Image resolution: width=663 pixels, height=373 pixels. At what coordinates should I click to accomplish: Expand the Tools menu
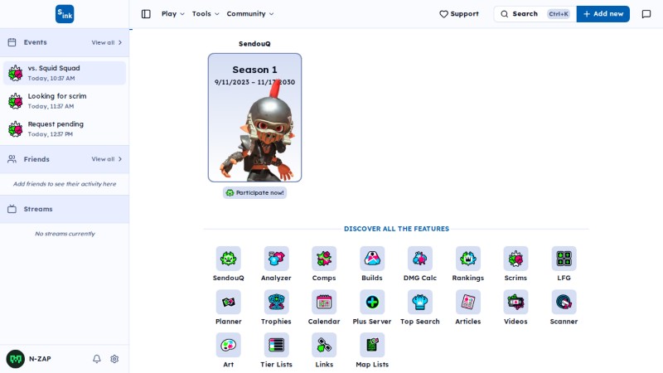coord(206,14)
